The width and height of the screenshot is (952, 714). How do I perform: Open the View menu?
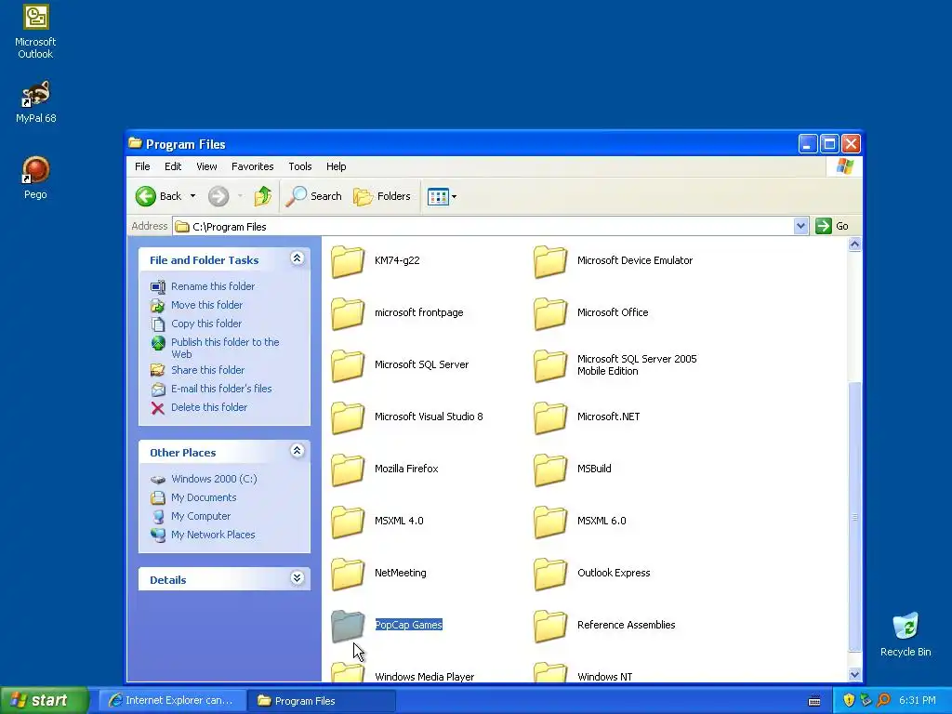click(x=206, y=166)
